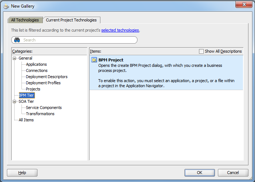Collapse the SOA Tier category node

15,101
